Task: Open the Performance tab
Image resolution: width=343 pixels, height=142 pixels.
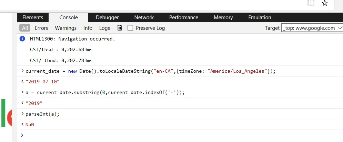Action: [x=184, y=17]
